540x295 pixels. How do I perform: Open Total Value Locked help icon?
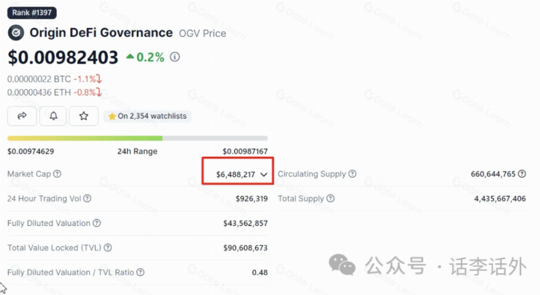108,247
